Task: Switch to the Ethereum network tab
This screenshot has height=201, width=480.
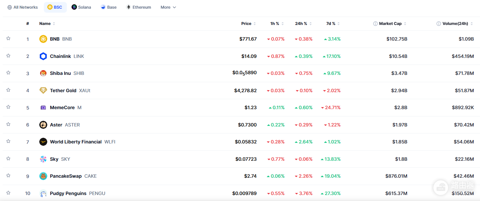Action: click(x=138, y=7)
